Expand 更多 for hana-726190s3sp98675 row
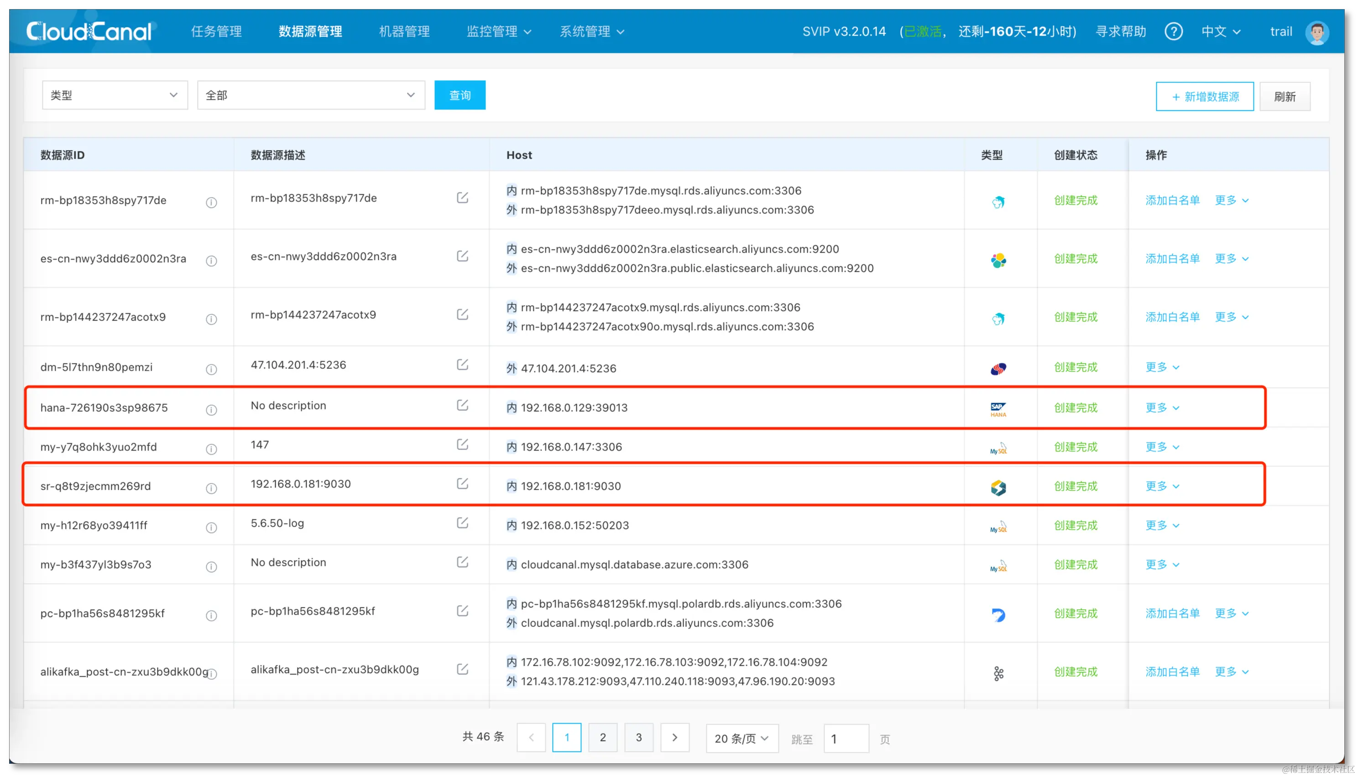The height and width of the screenshot is (777, 1358). (1161, 408)
